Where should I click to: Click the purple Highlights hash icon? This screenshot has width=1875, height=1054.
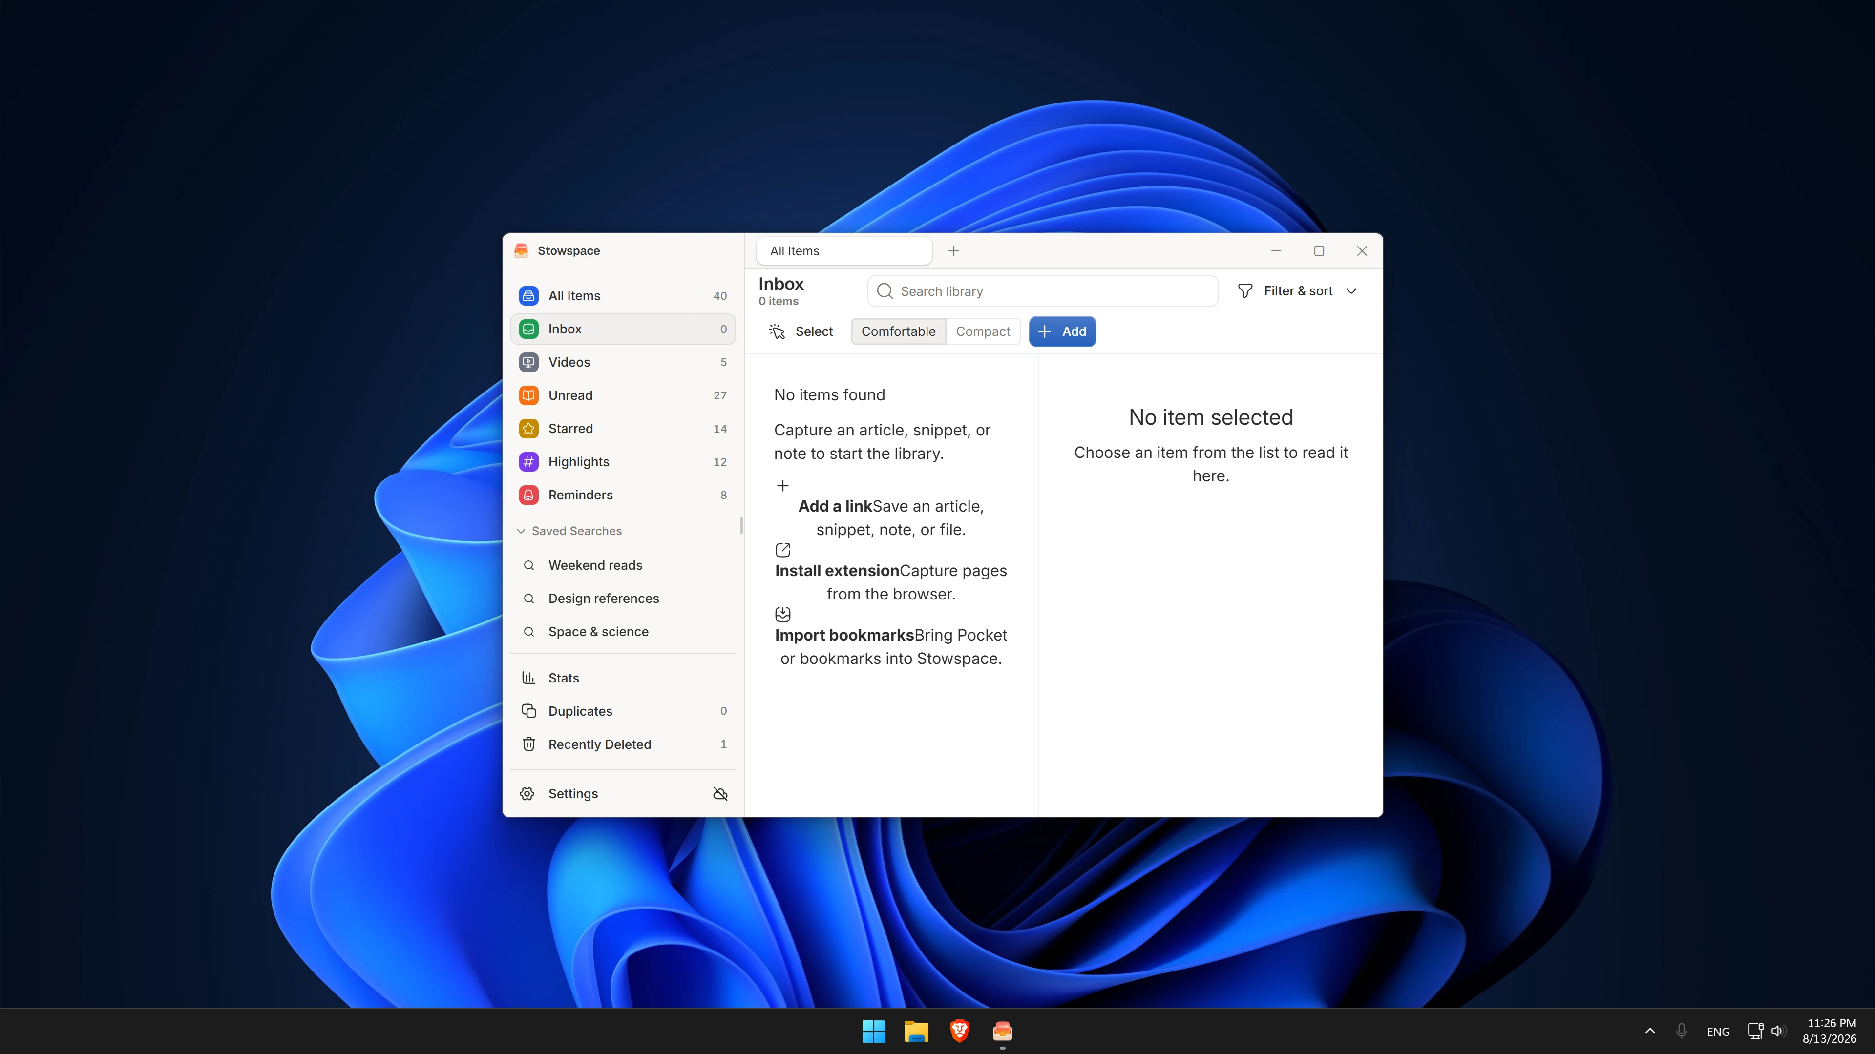tap(528, 462)
